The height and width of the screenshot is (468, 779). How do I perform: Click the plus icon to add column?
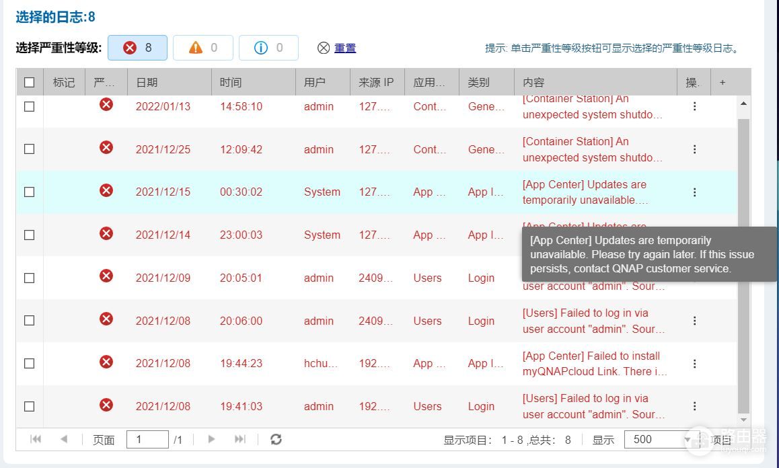[x=722, y=82]
